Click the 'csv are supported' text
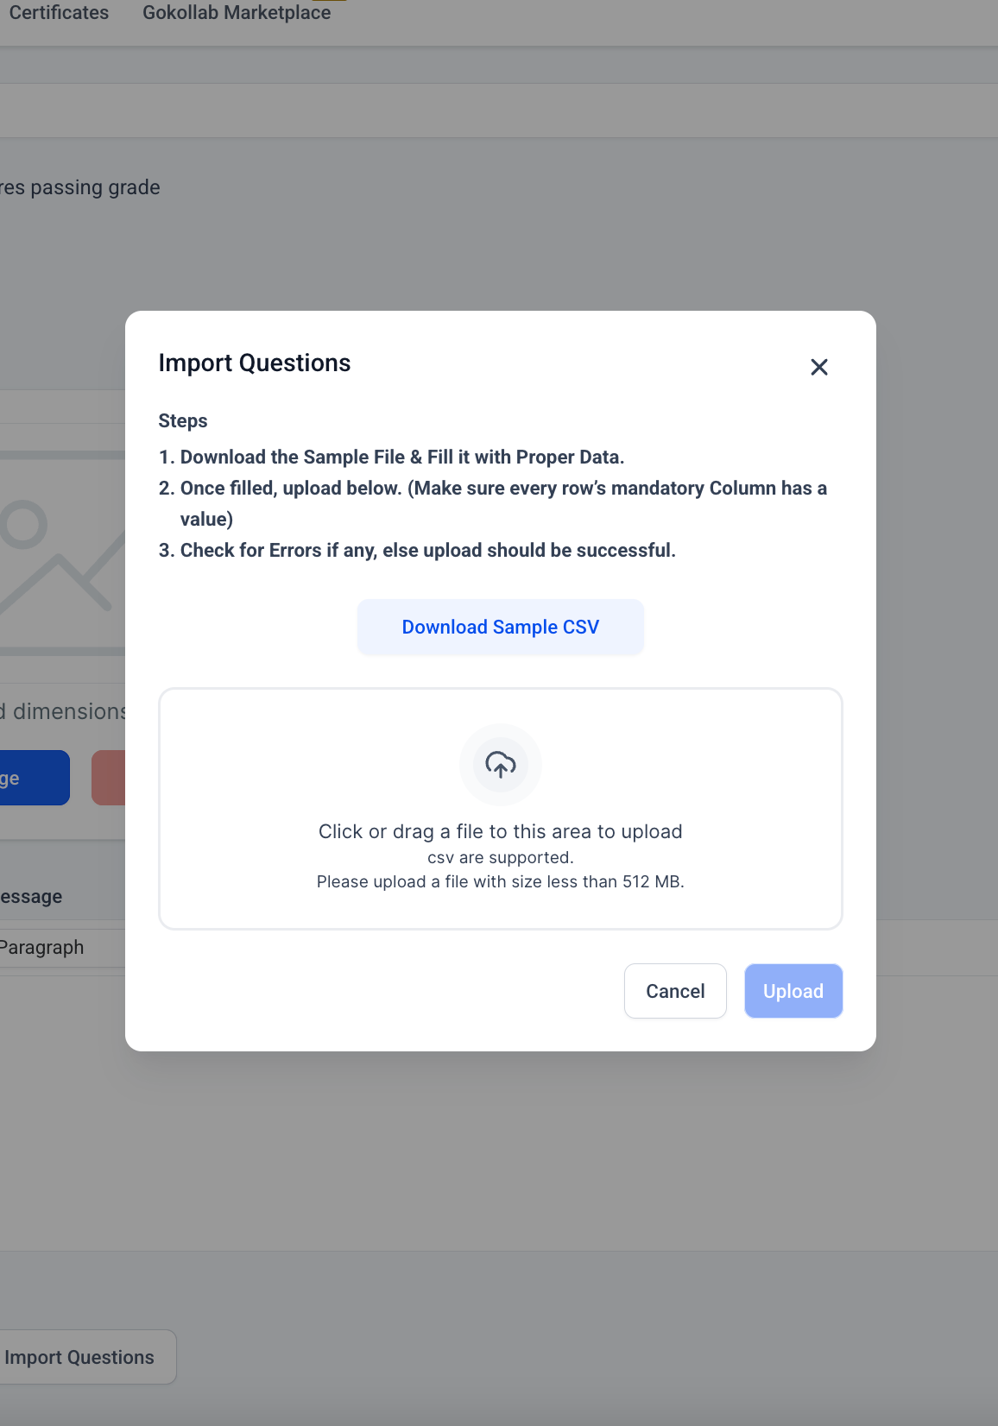 click(x=501, y=857)
